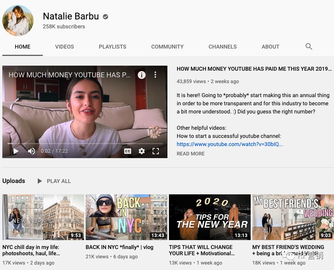334x270 pixels.
Task: Search the channel using the magnifier icon
Action: click(309, 46)
